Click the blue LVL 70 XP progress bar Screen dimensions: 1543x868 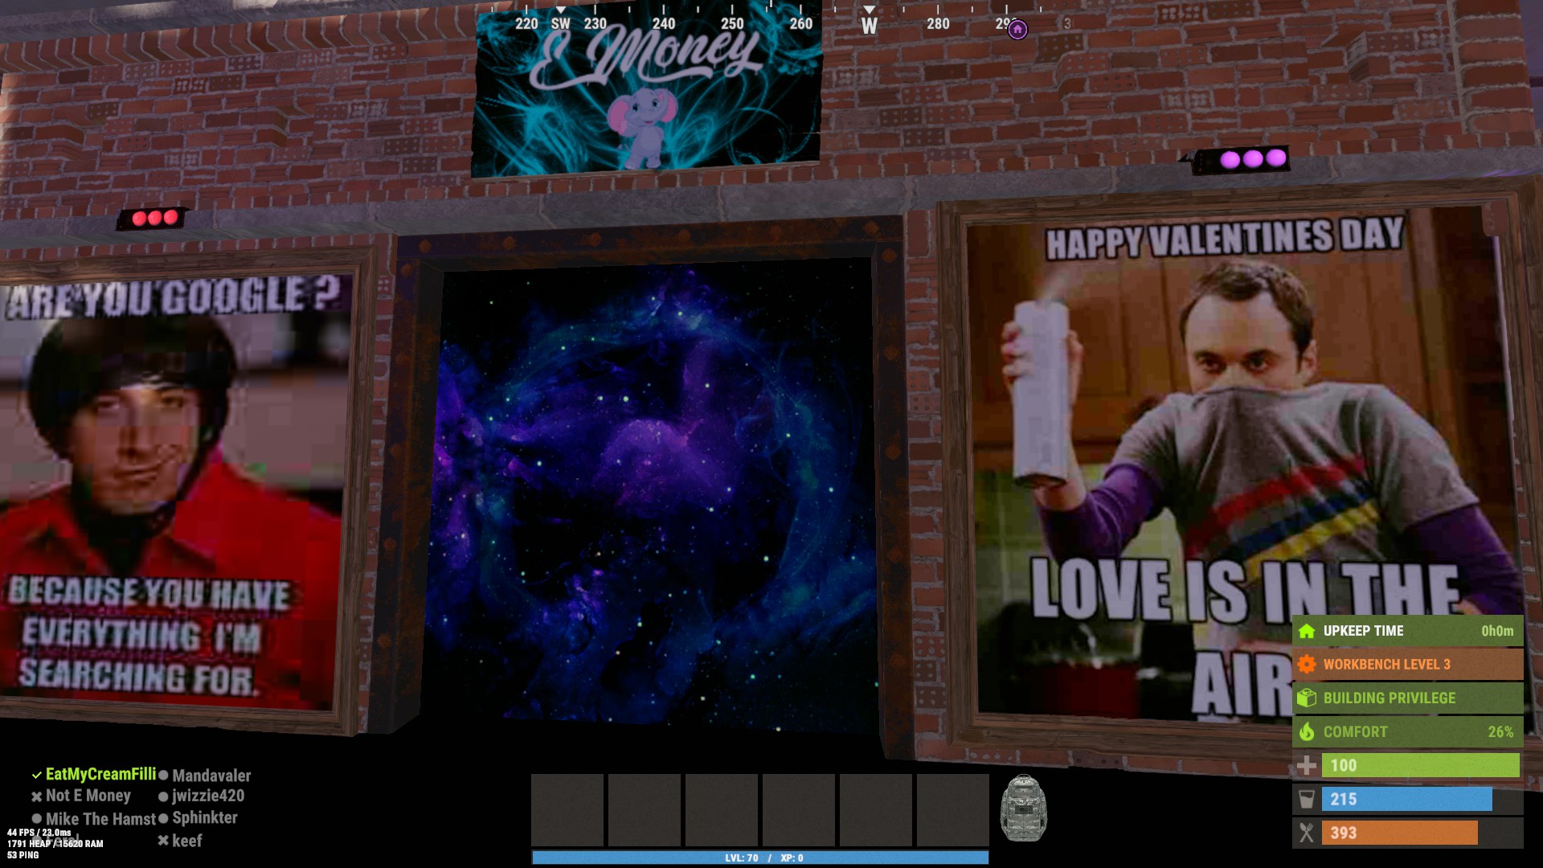point(760,858)
